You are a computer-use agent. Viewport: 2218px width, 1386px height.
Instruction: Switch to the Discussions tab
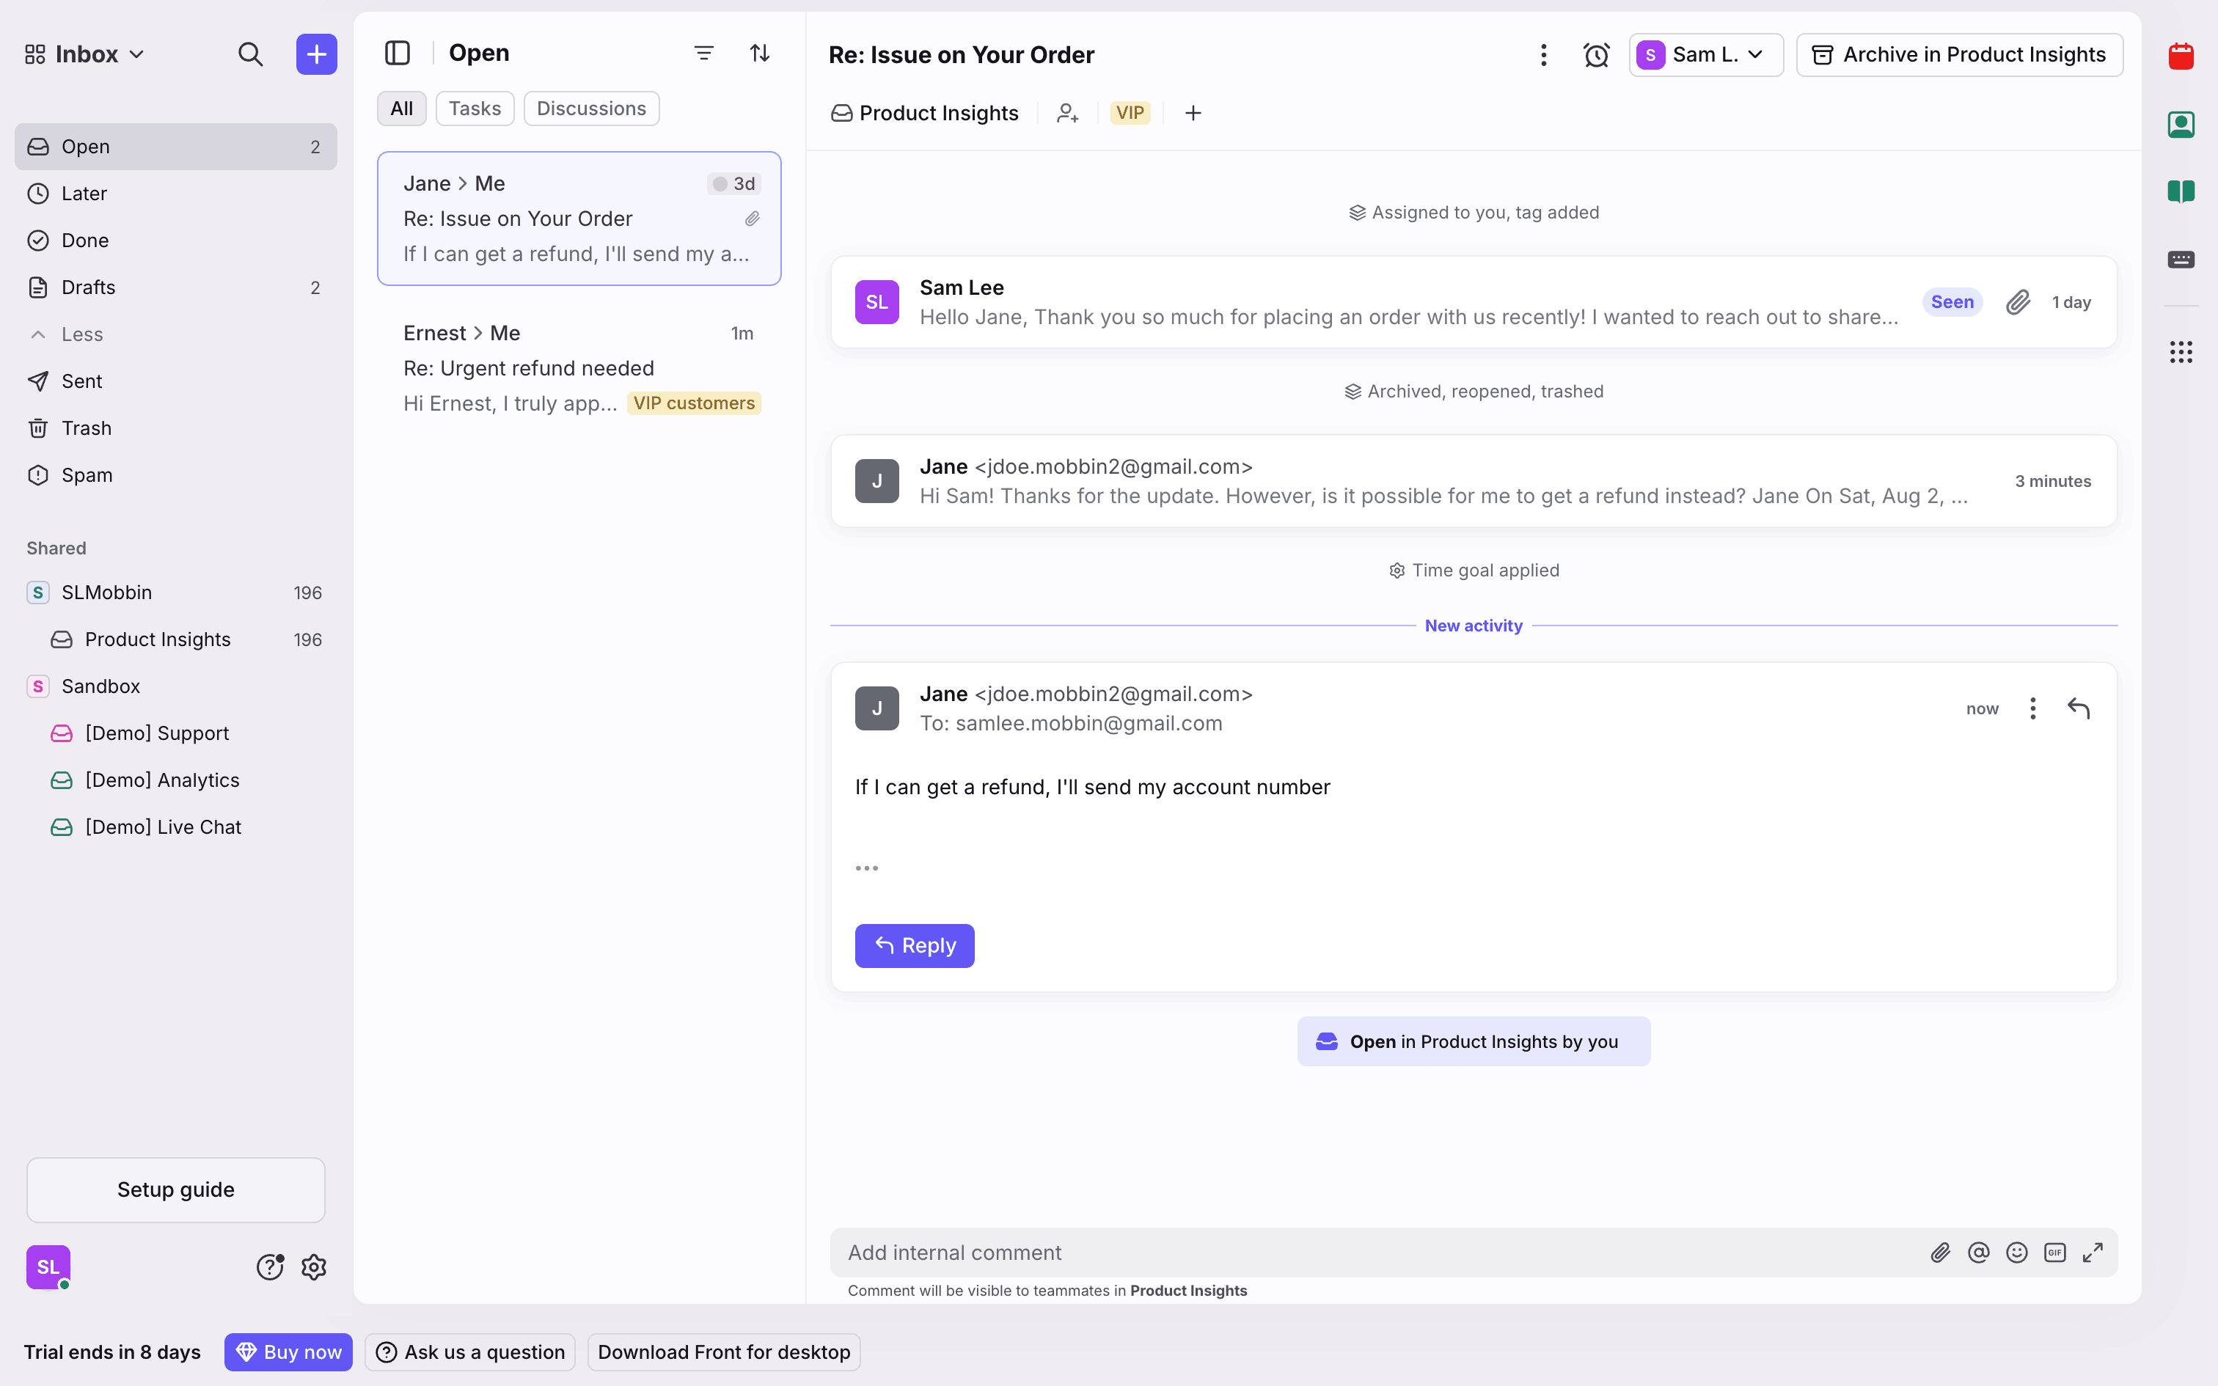591,109
